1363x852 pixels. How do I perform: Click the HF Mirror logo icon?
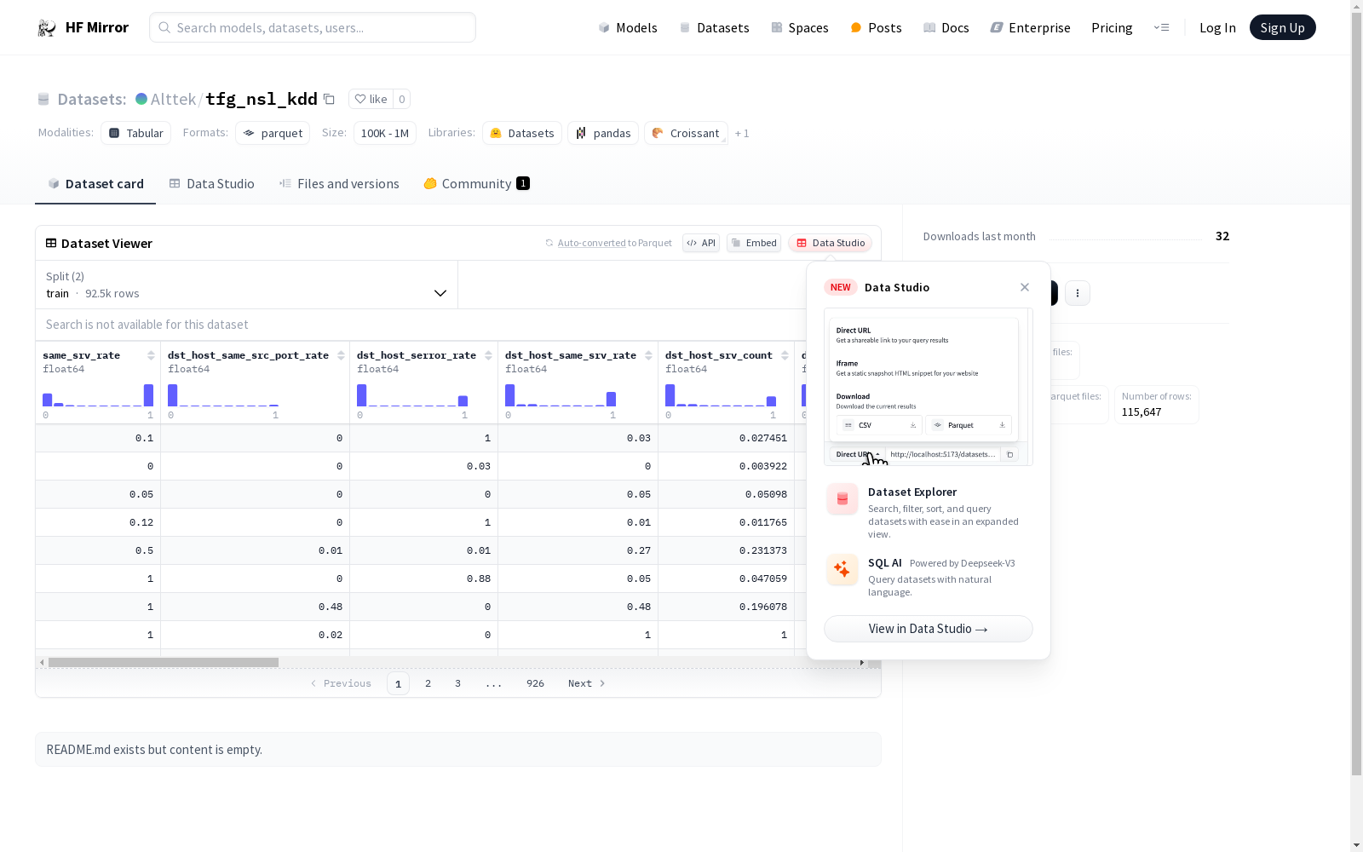pyautogui.click(x=47, y=28)
